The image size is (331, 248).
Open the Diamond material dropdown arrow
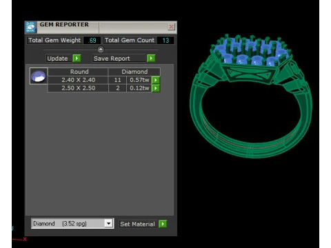tap(108, 223)
